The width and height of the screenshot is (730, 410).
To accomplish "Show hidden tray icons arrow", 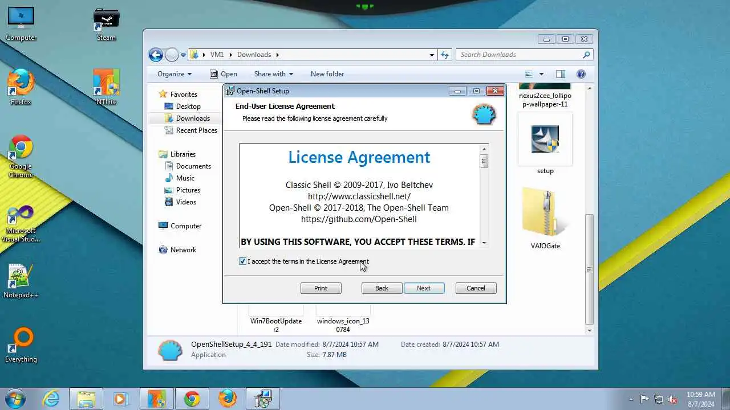I will pyautogui.click(x=631, y=399).
